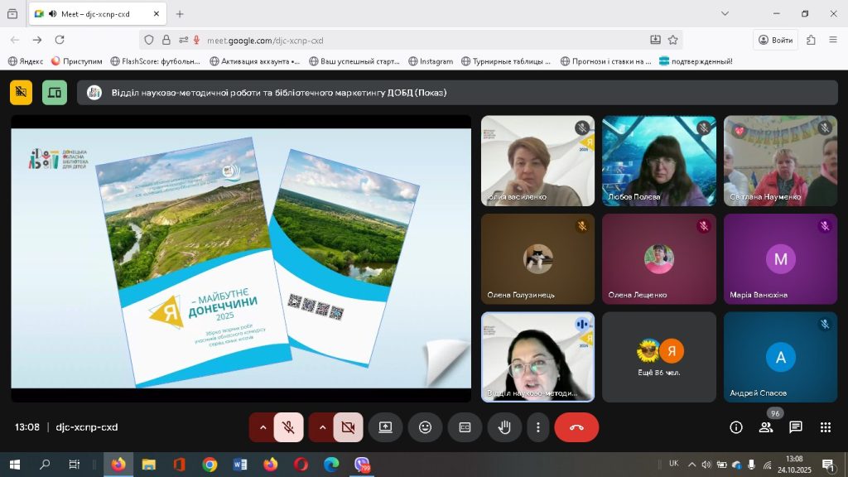Show the participants list panel
This screenshot has height=477, width=848.
point(766,427)
